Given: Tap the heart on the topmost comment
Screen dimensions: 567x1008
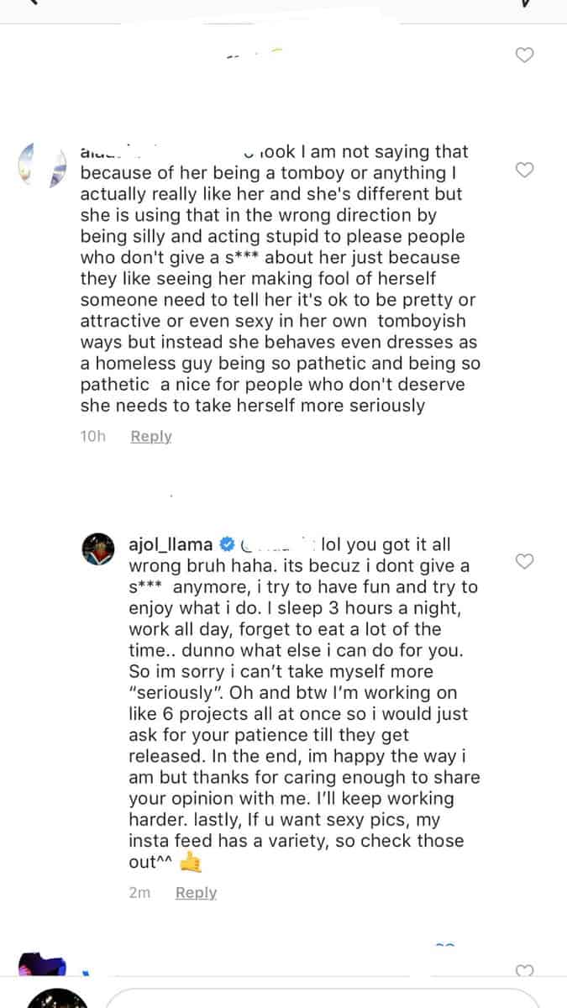Looking at the screenshot, I should (524, 55).
